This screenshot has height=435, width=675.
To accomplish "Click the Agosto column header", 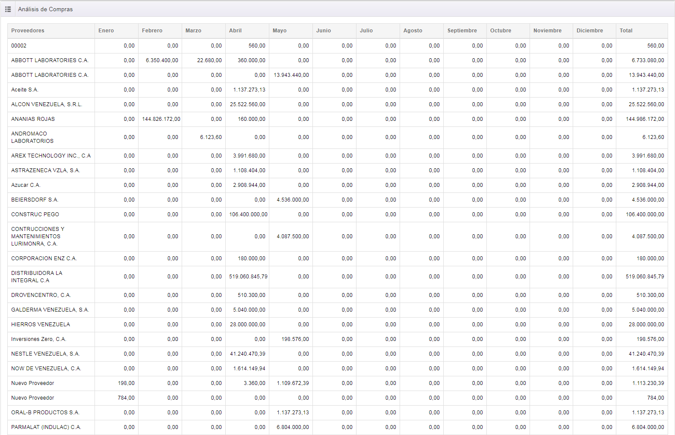I will click(x=422, y=31).
